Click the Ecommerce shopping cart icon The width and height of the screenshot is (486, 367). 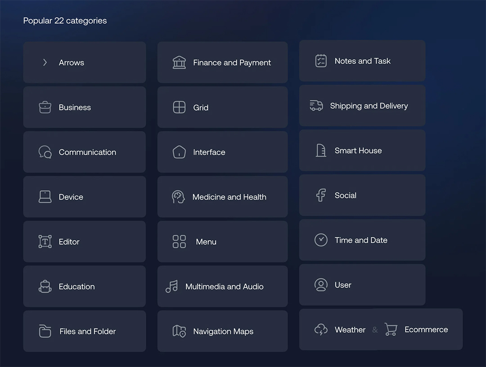point(391,330)
